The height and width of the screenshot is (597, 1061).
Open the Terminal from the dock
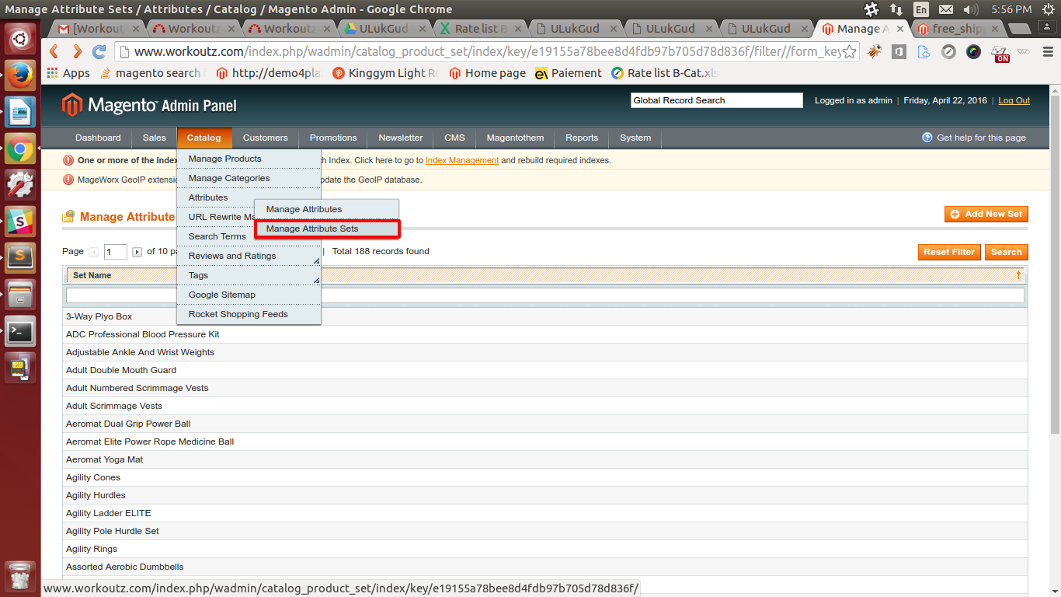pyautogui.click(x=20, y=331)
